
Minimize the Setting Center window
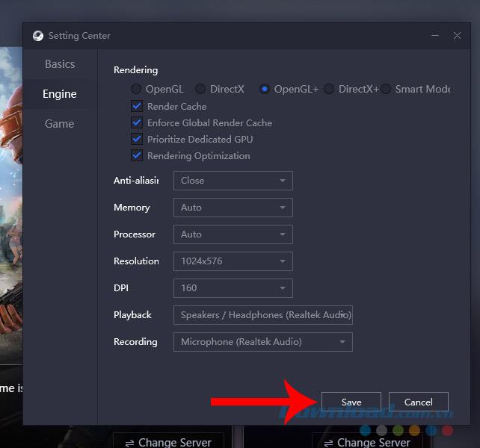[x=435, y=36]
